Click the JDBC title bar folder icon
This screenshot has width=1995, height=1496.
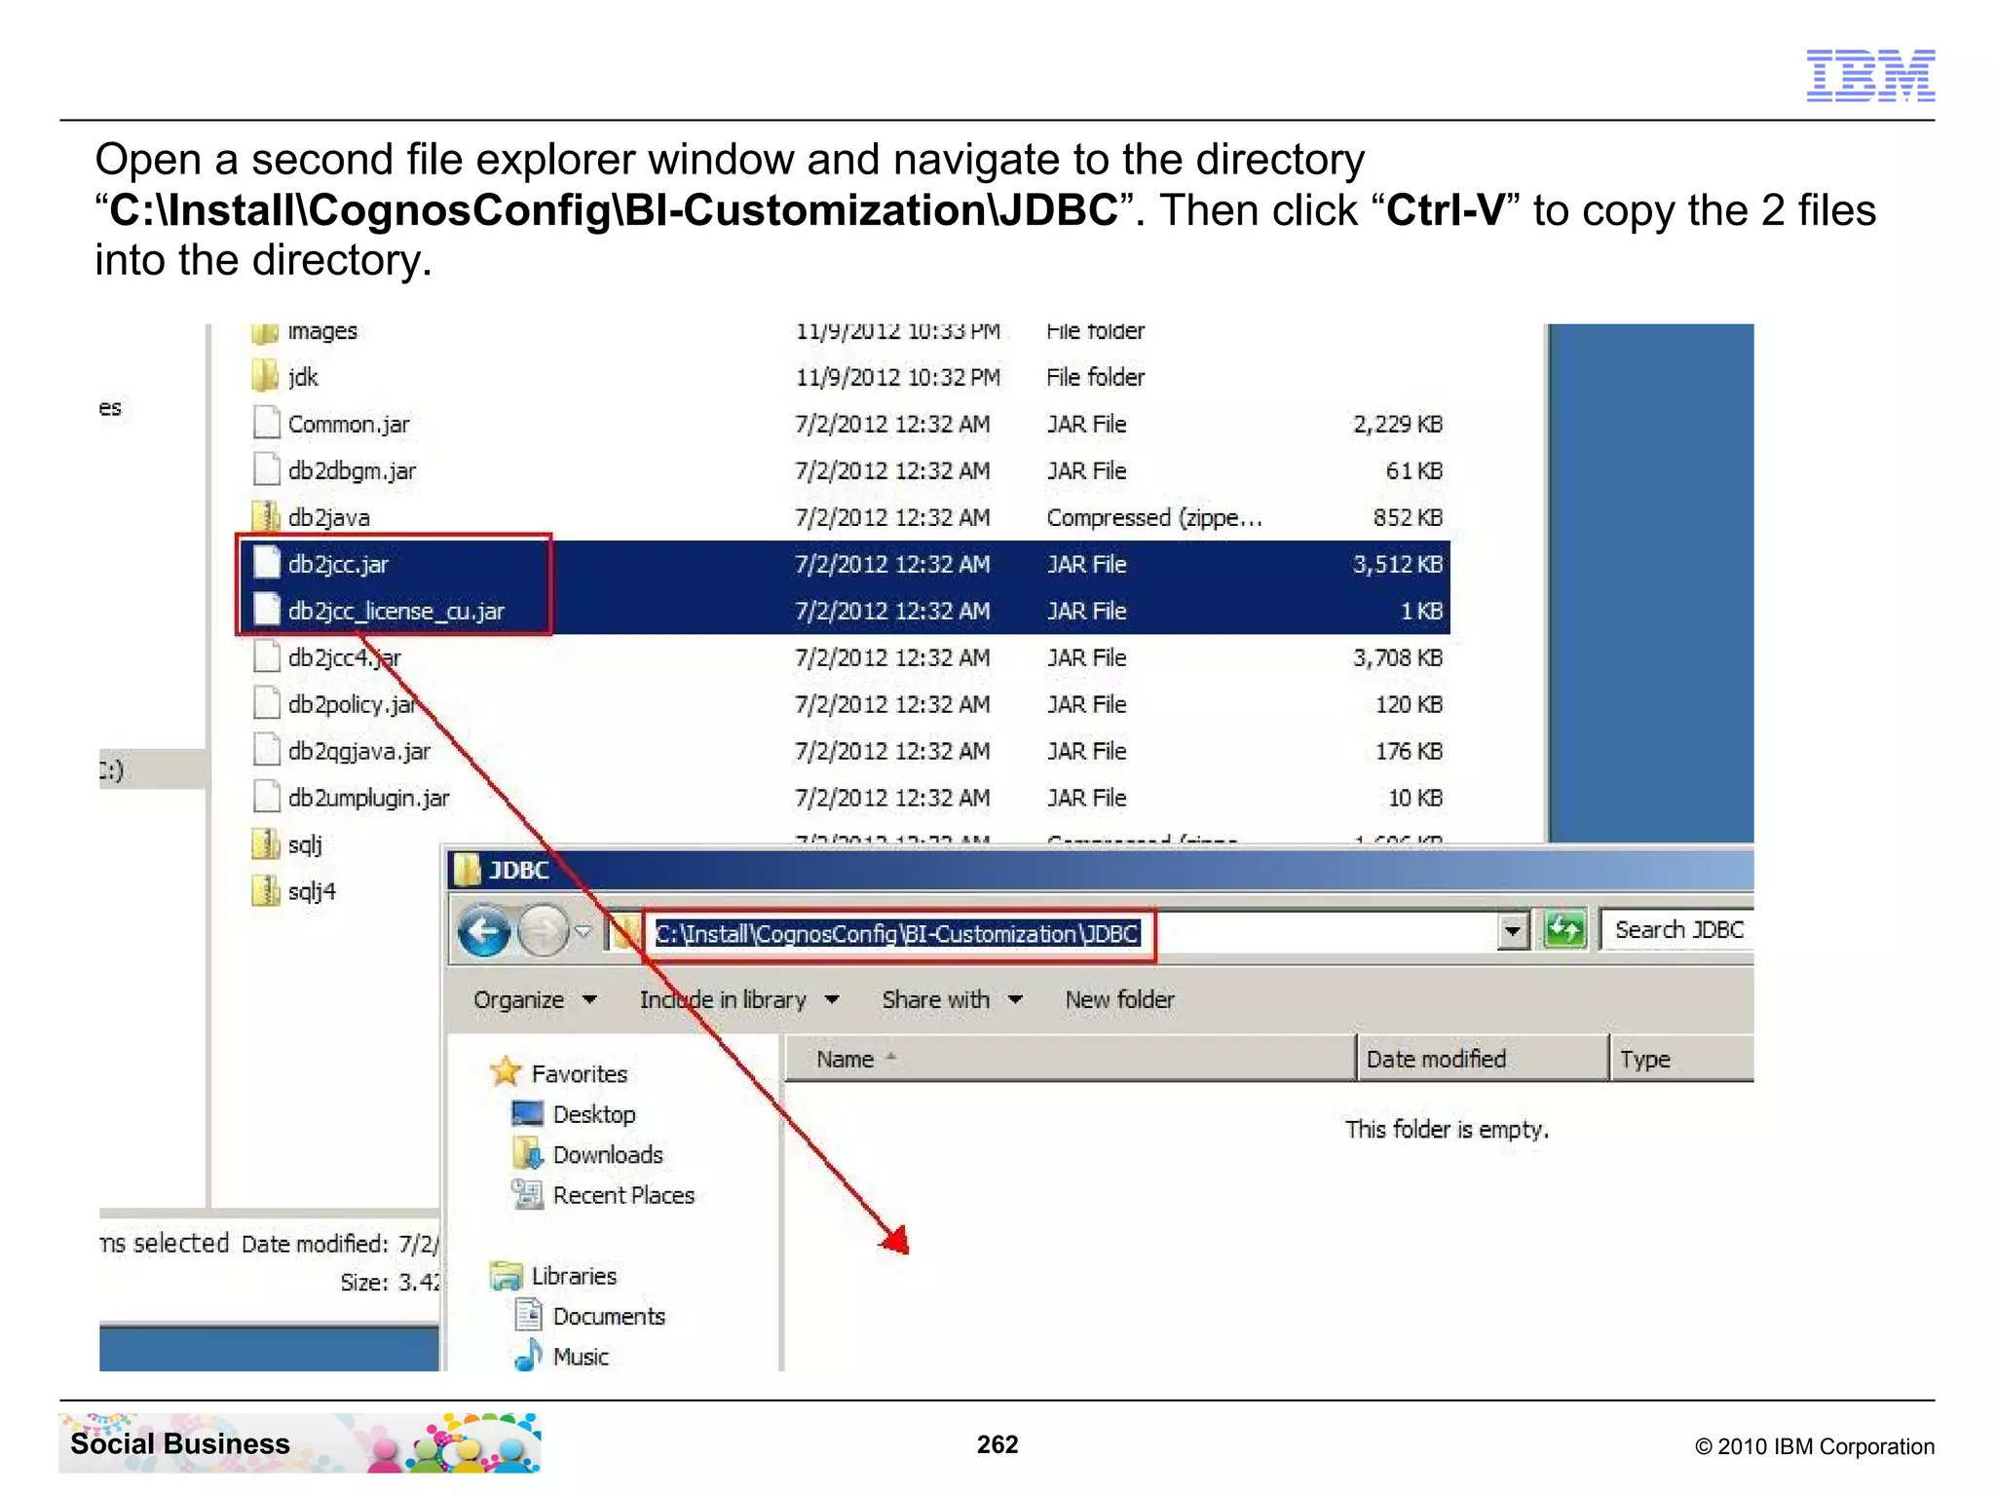(468, 869)
